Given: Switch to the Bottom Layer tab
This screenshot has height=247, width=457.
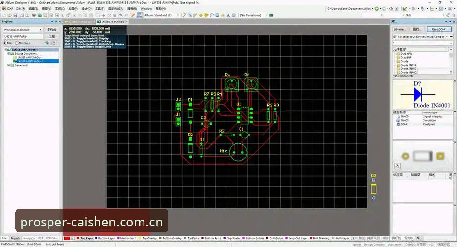Looking at the screenshot, I should click(105, 238).
